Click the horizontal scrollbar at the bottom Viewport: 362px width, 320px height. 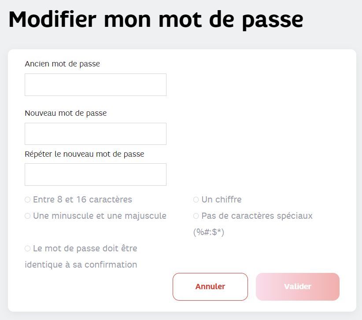click(181, 318)
